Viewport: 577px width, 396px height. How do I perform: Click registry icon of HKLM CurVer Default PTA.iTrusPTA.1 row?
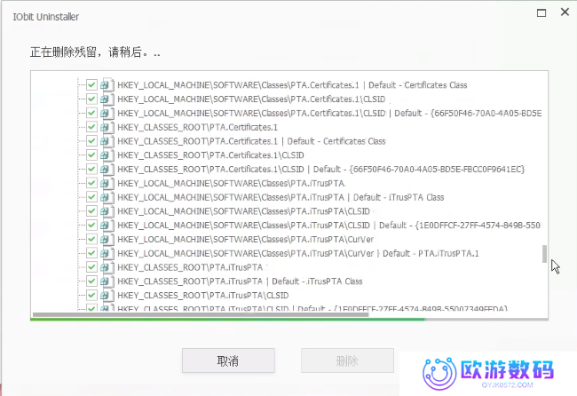(107, 253)
